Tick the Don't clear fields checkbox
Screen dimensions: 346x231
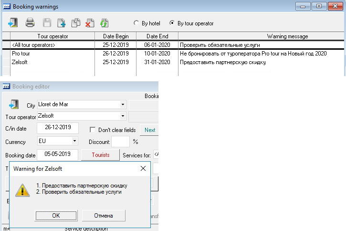point(93,130)
